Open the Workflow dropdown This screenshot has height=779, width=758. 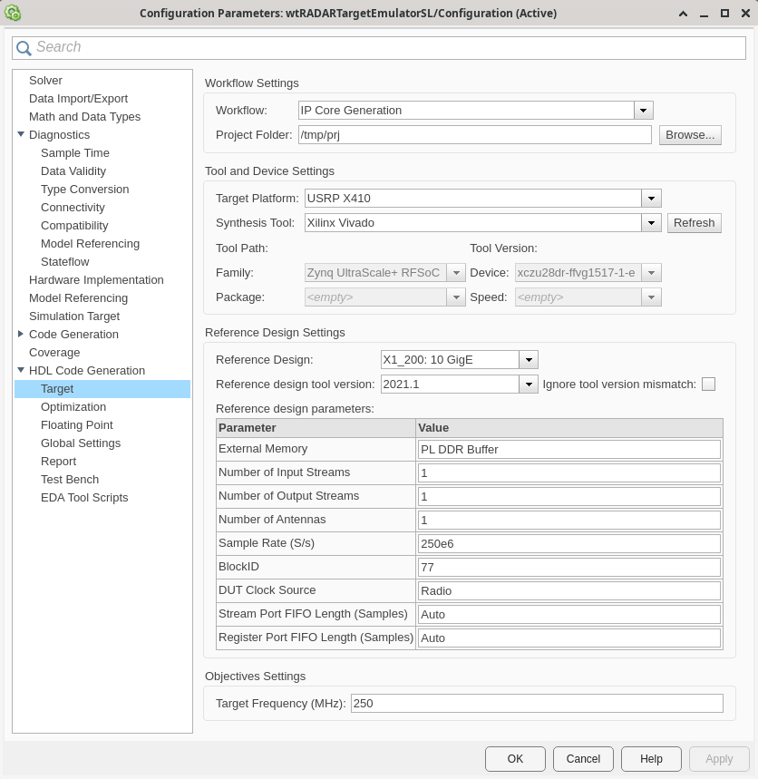tap(643, 111)
